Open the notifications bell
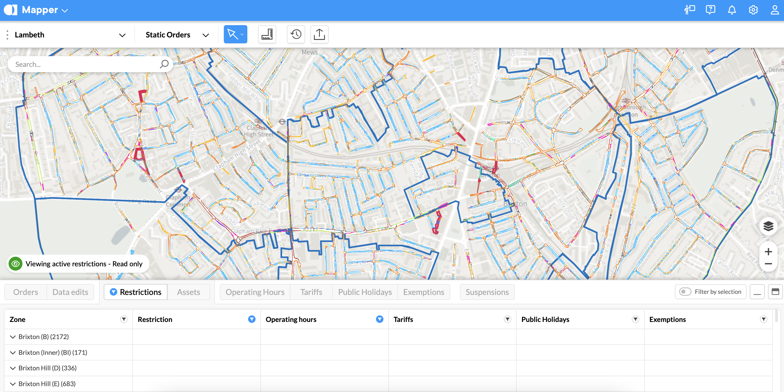 click(x=732, y=10)
